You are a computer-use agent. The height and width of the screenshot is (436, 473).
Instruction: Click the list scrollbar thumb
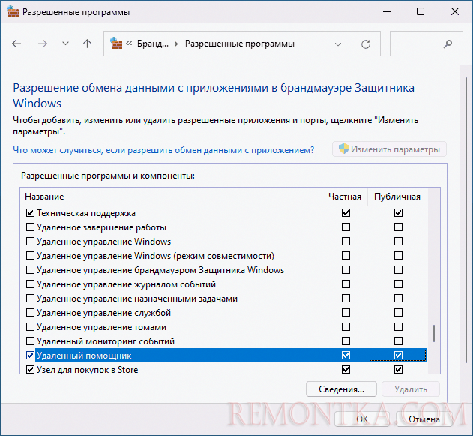[x=434, y=333]
